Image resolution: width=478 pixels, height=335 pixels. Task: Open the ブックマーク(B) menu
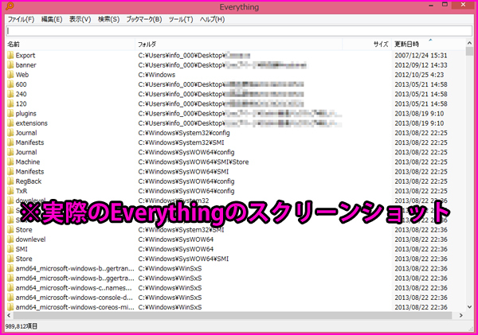click(144, 19)
